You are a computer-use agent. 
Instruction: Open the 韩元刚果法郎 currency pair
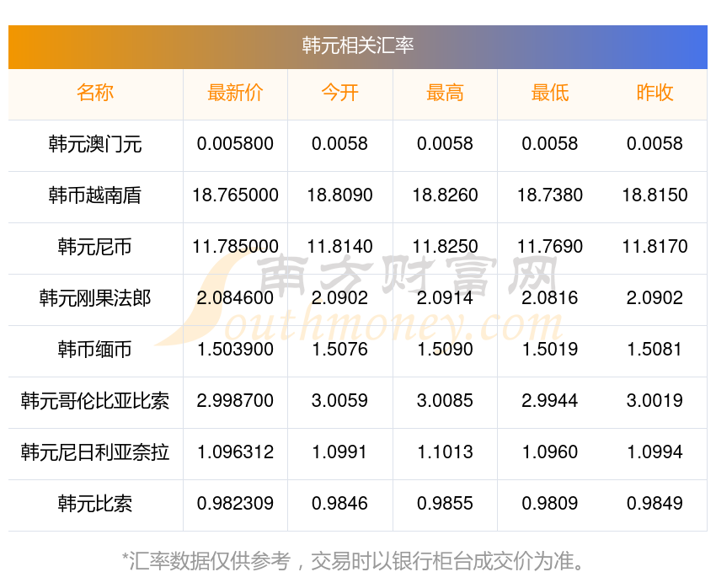point(95,298)
